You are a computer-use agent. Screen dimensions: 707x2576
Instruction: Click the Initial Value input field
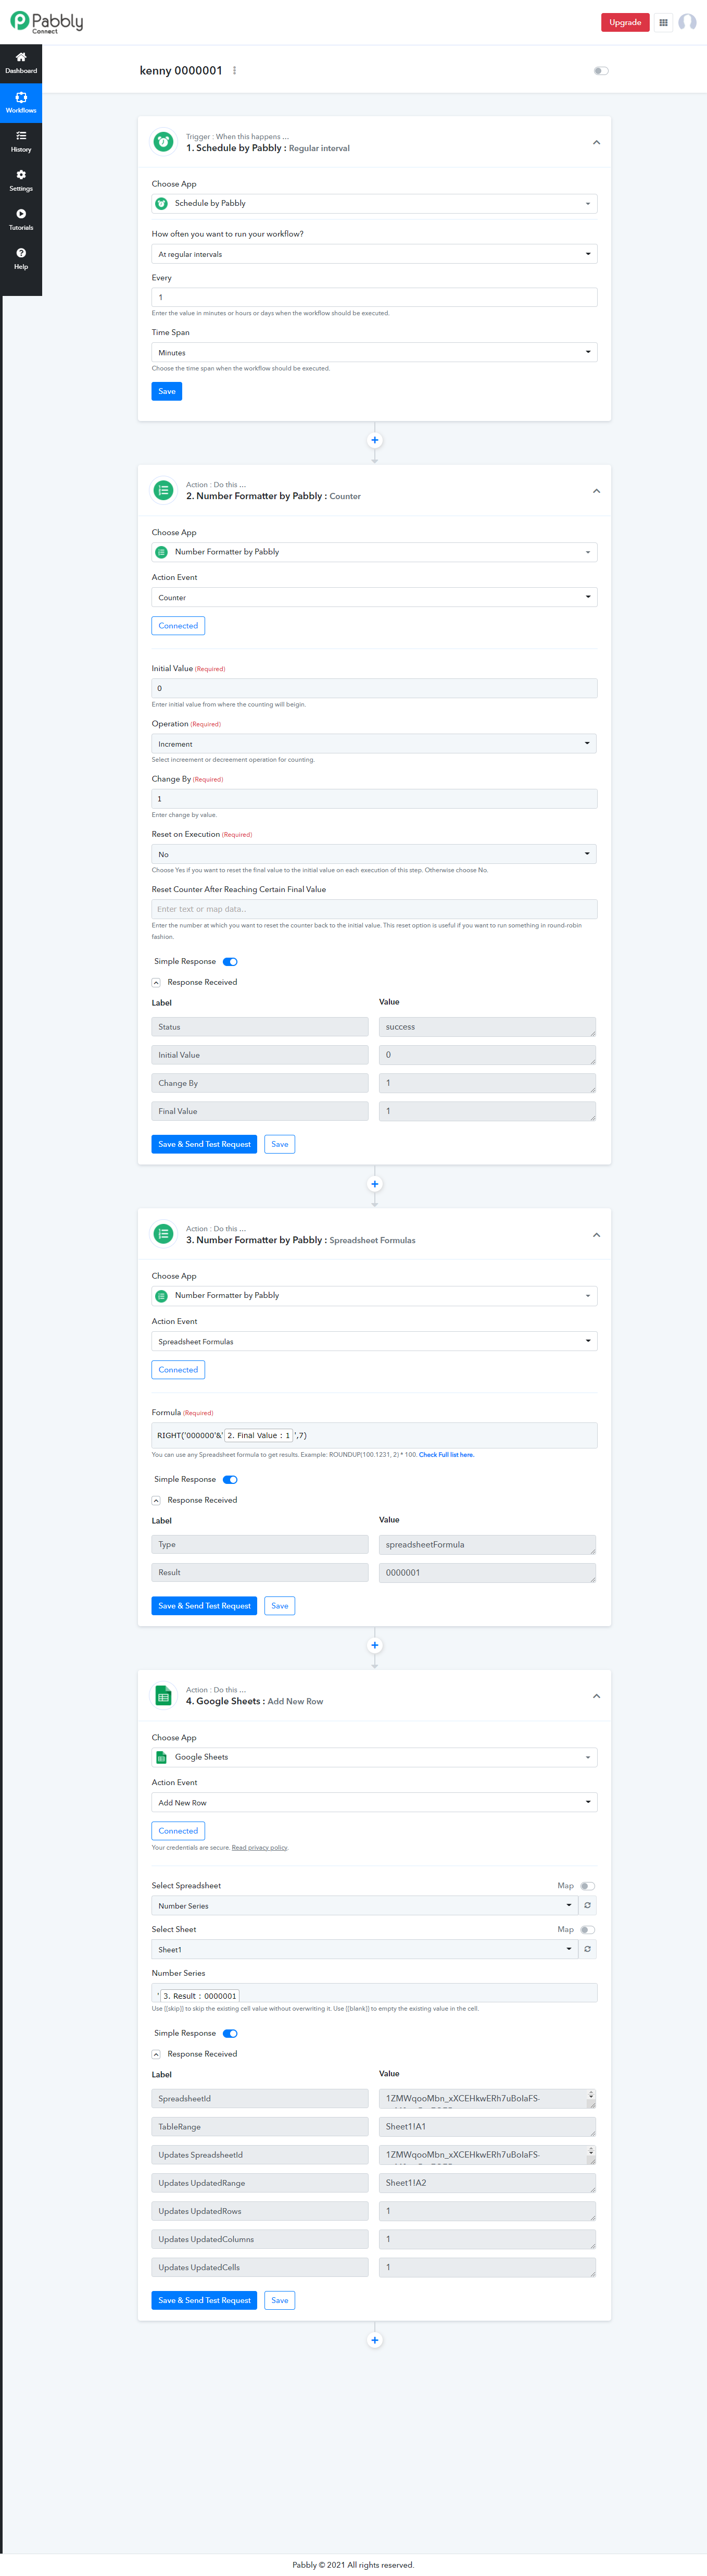click(x=374, y=688)
